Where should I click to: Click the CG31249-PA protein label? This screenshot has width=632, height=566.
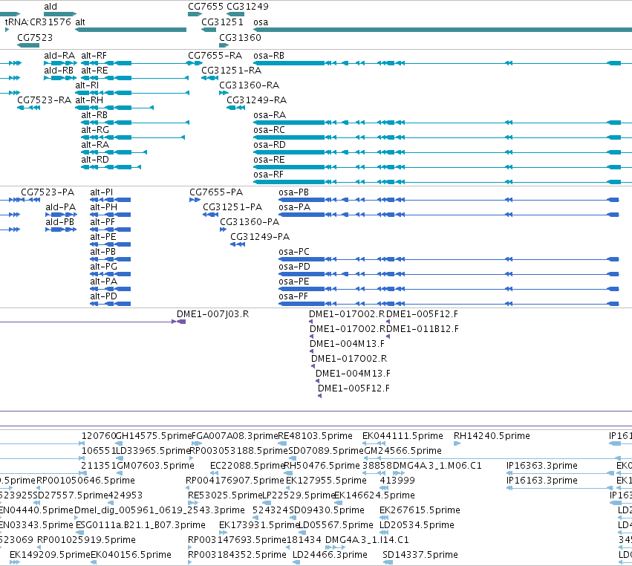(x=260, y=237)
